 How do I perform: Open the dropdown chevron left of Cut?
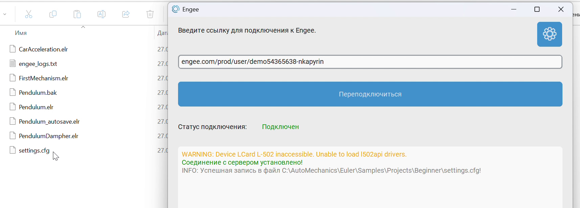click(x=5, y=14)
